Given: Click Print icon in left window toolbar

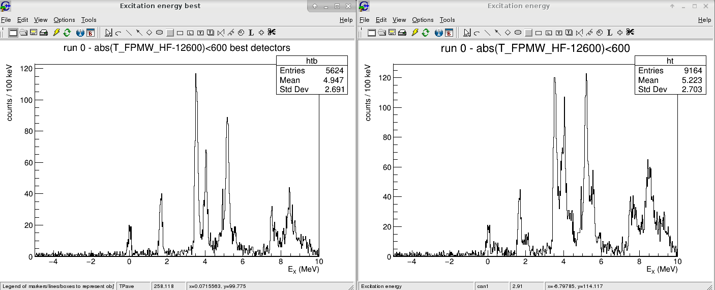Looking at the screenshot, I should tap(44, 33).
